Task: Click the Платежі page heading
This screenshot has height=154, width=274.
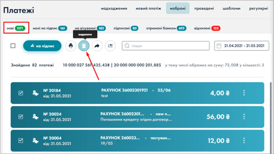Action: (x=19, y=10)
